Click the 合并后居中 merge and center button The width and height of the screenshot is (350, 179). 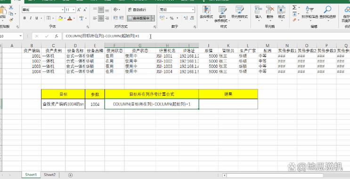tap(139, 18)
